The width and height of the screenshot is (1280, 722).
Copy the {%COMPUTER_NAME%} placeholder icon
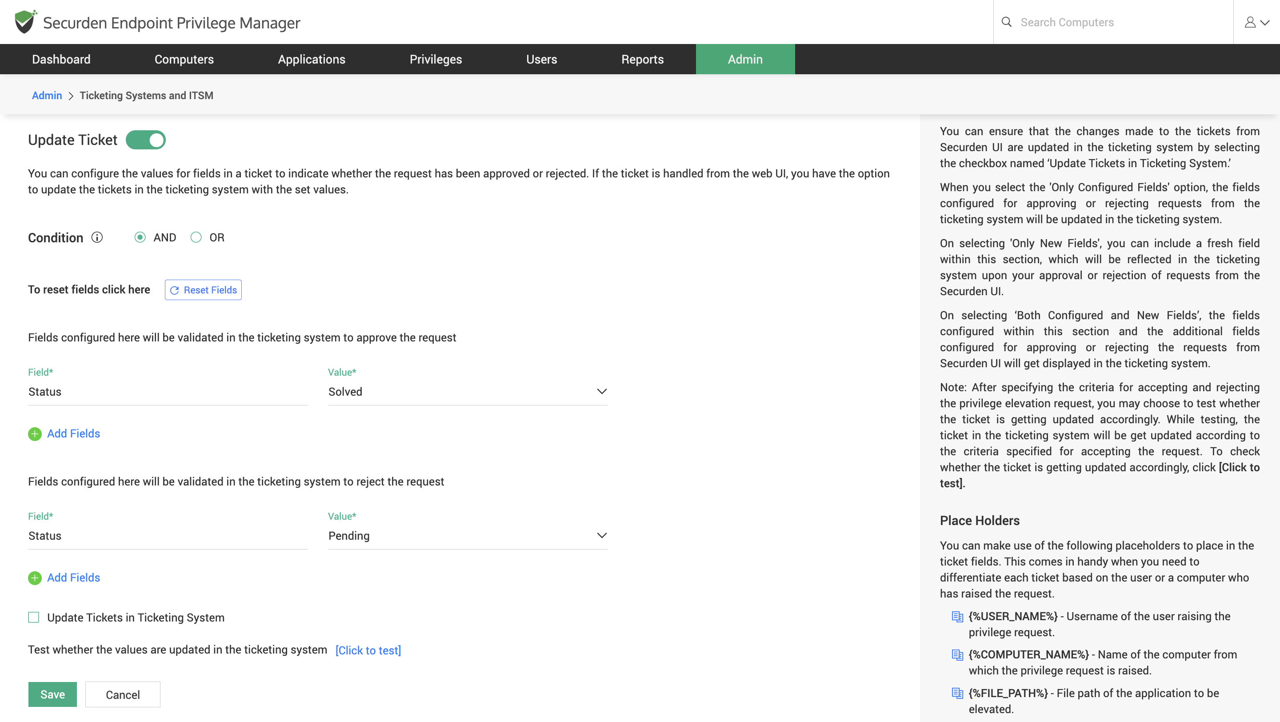point(957,655)
